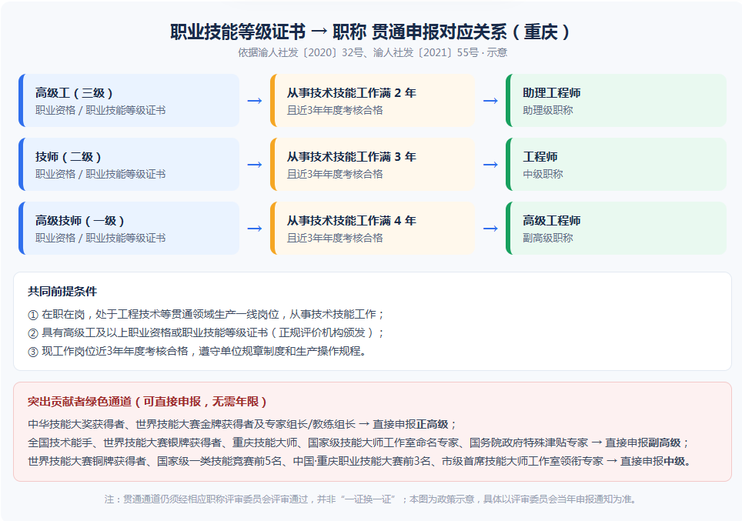This screenshot has width=742, height=521.
Task: Click the 从事技术技能工作满 3 年 condition box
Action: coord(373,164)
